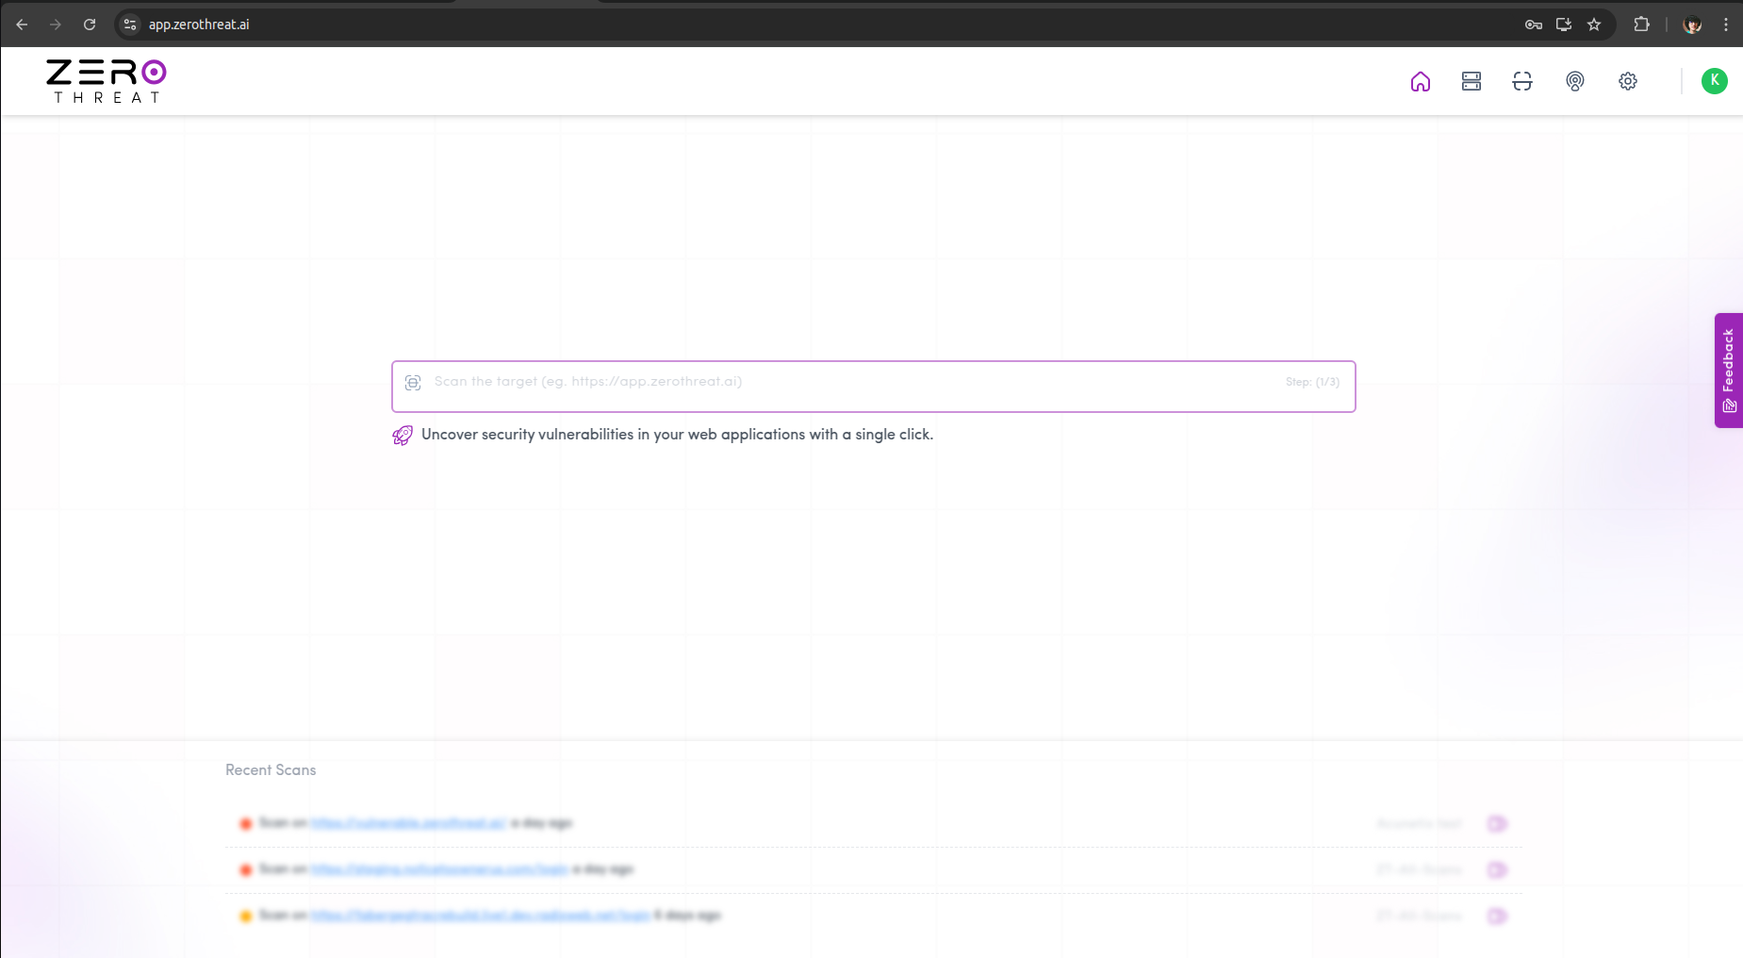Open the Home dashboard icon
The height and width of the screenshot is (958, 1743).
point(1420,81)
